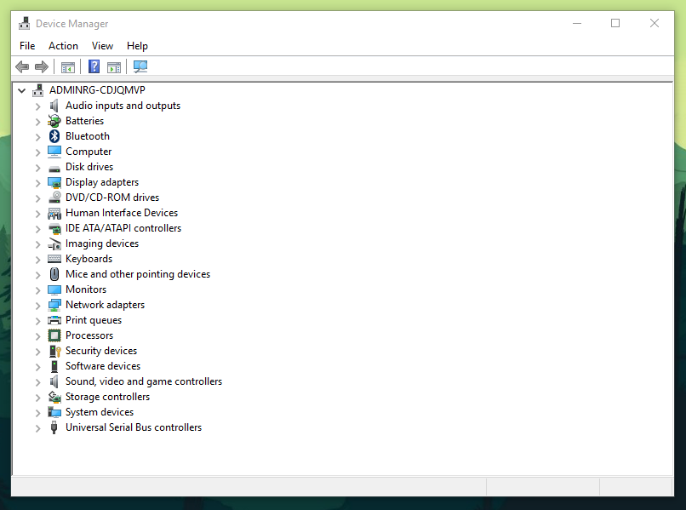Click the Bluetooth category icon
Image resolution: width=686 pixels, height=510 pixels.
click(54, 136)
